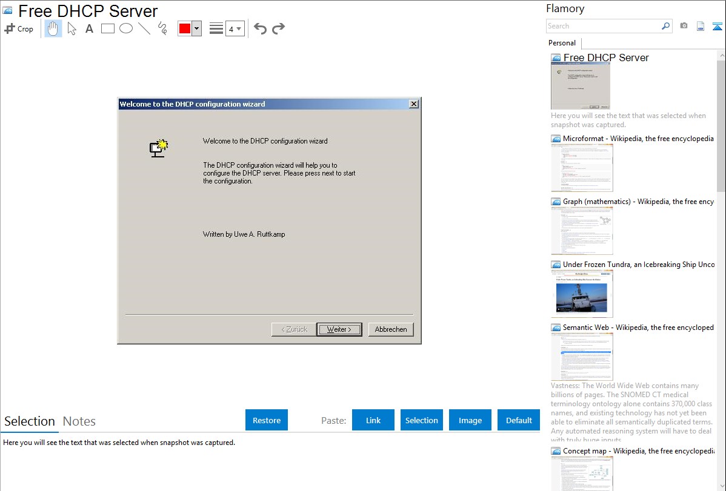
Task: Click the search magnifier icon
Action: [666, 26]
